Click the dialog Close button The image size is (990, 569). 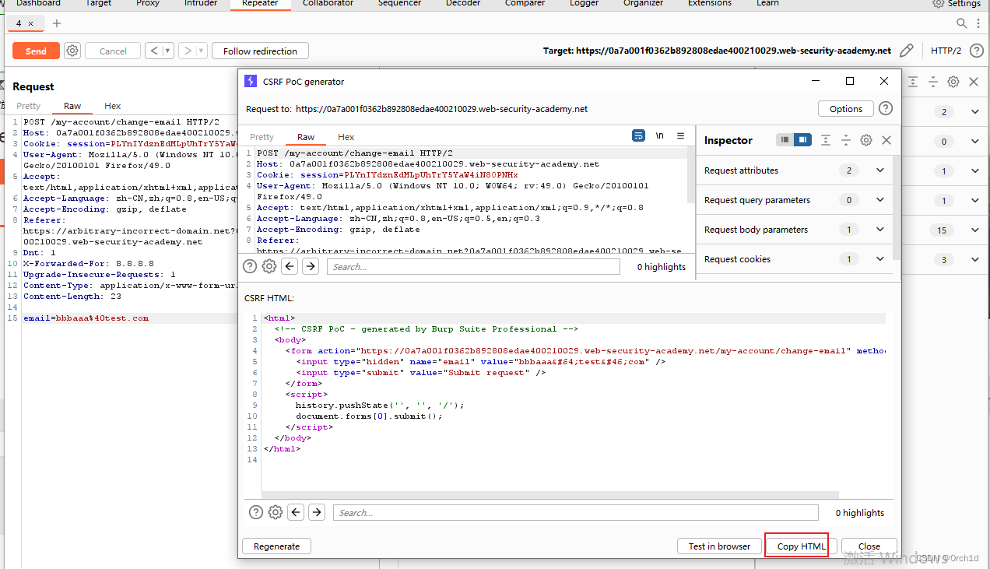[869, 546]
